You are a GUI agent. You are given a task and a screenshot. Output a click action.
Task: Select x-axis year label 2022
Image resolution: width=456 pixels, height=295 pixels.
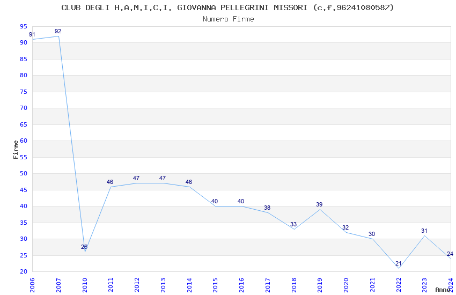point(399,285)
